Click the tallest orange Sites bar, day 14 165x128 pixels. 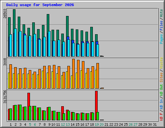tap(73, 74)
